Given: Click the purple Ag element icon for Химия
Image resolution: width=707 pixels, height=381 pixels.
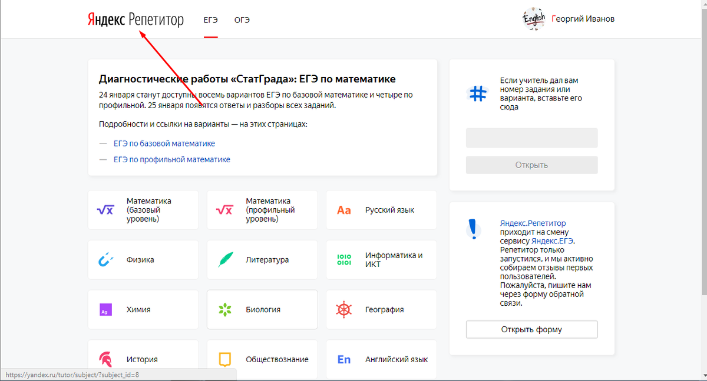Looking at the screenshot, I should click(105, 309).
